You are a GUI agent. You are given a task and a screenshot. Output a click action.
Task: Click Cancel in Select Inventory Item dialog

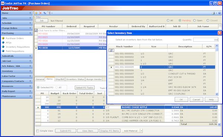click(x=196, y=99)
